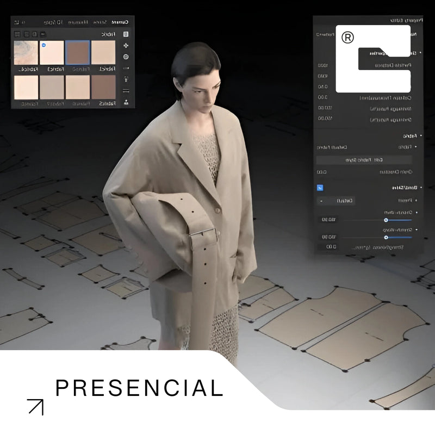Image resolution: width=435 pixels, height=435 pixels.
Task: Click the blue badge on the second fabric swatch
Action: coord(43,45)
